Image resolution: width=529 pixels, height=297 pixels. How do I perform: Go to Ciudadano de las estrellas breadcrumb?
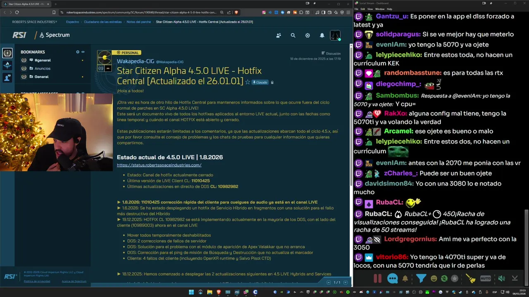[102, 22]
